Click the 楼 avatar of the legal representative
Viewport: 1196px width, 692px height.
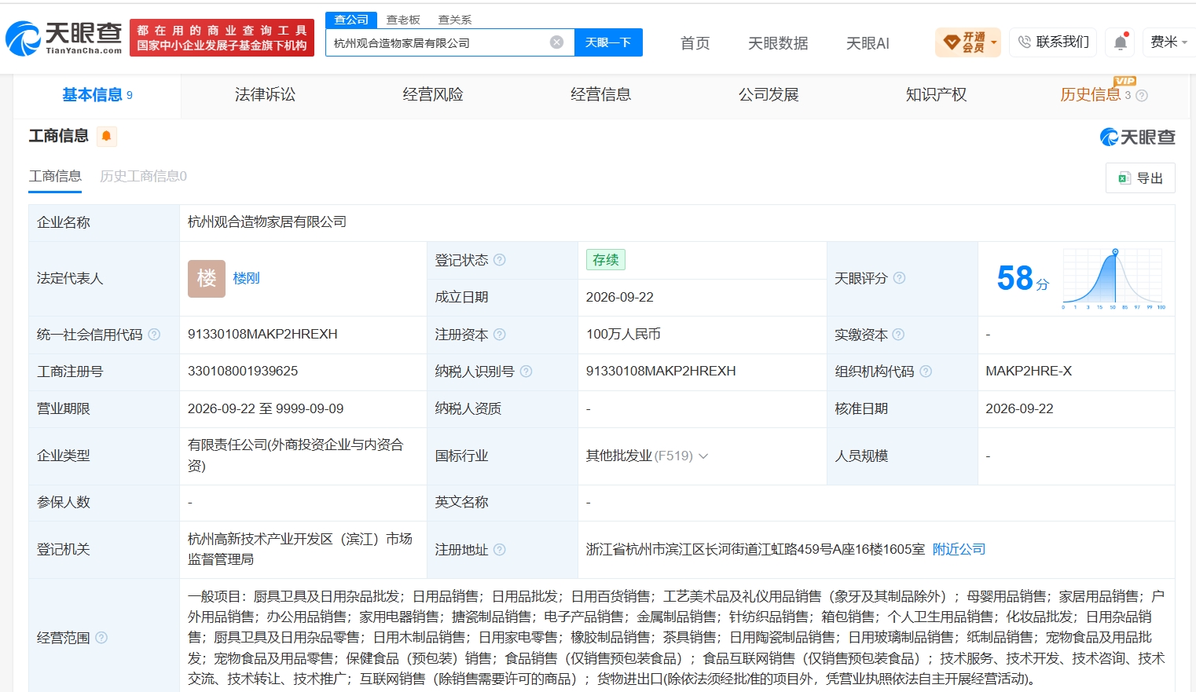pyautogui.click(x=207, y=279)
